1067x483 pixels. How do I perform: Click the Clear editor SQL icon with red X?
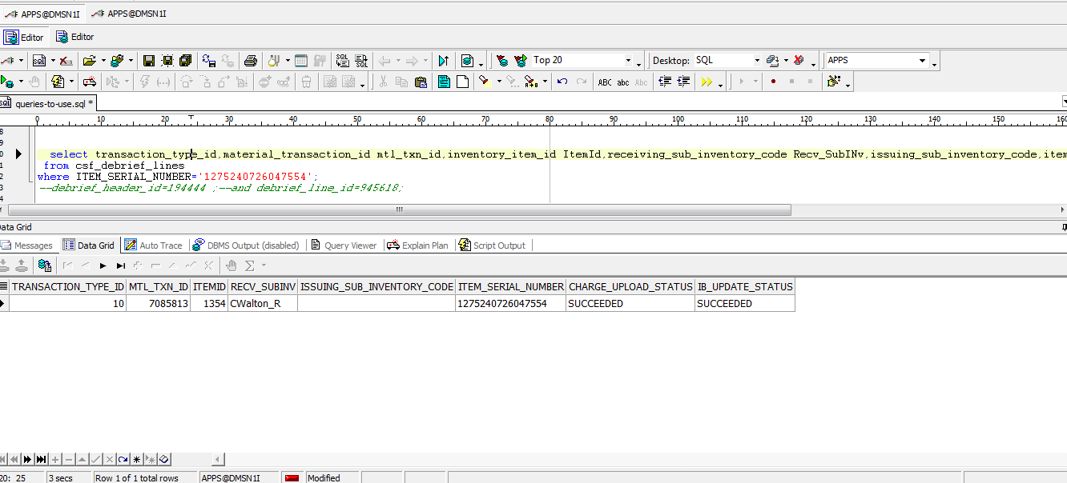pos(66,61)
